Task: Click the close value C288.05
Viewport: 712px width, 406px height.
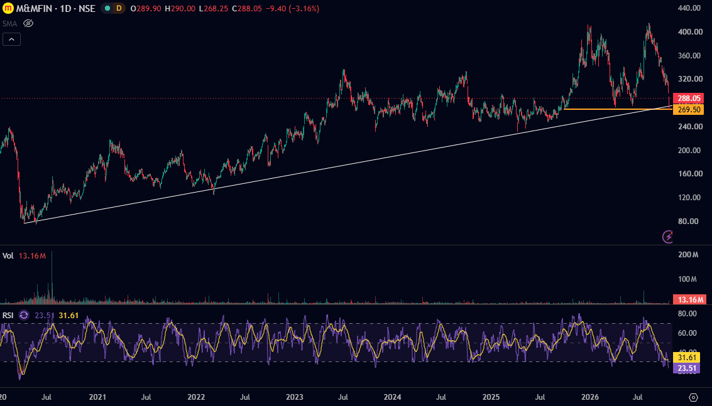Action: [x=246, y=9]
